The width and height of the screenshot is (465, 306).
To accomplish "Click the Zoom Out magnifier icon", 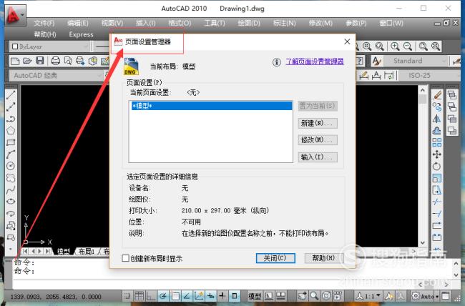I will click(x=408, y=46).
